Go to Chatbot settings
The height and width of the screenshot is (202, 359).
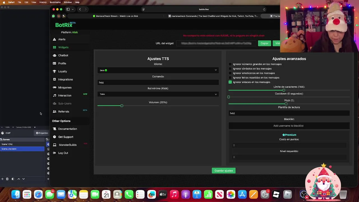pos(63,55)
